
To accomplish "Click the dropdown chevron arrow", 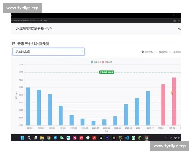I will coord(82,52).
